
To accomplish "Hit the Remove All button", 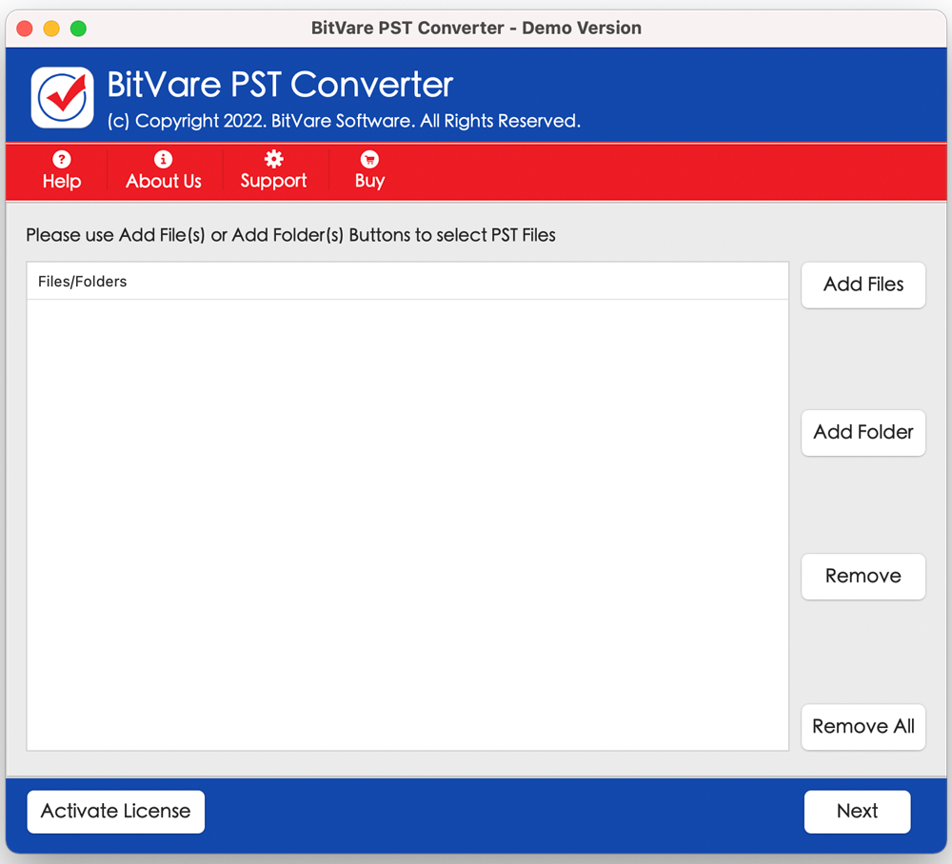I will point(863,727).
